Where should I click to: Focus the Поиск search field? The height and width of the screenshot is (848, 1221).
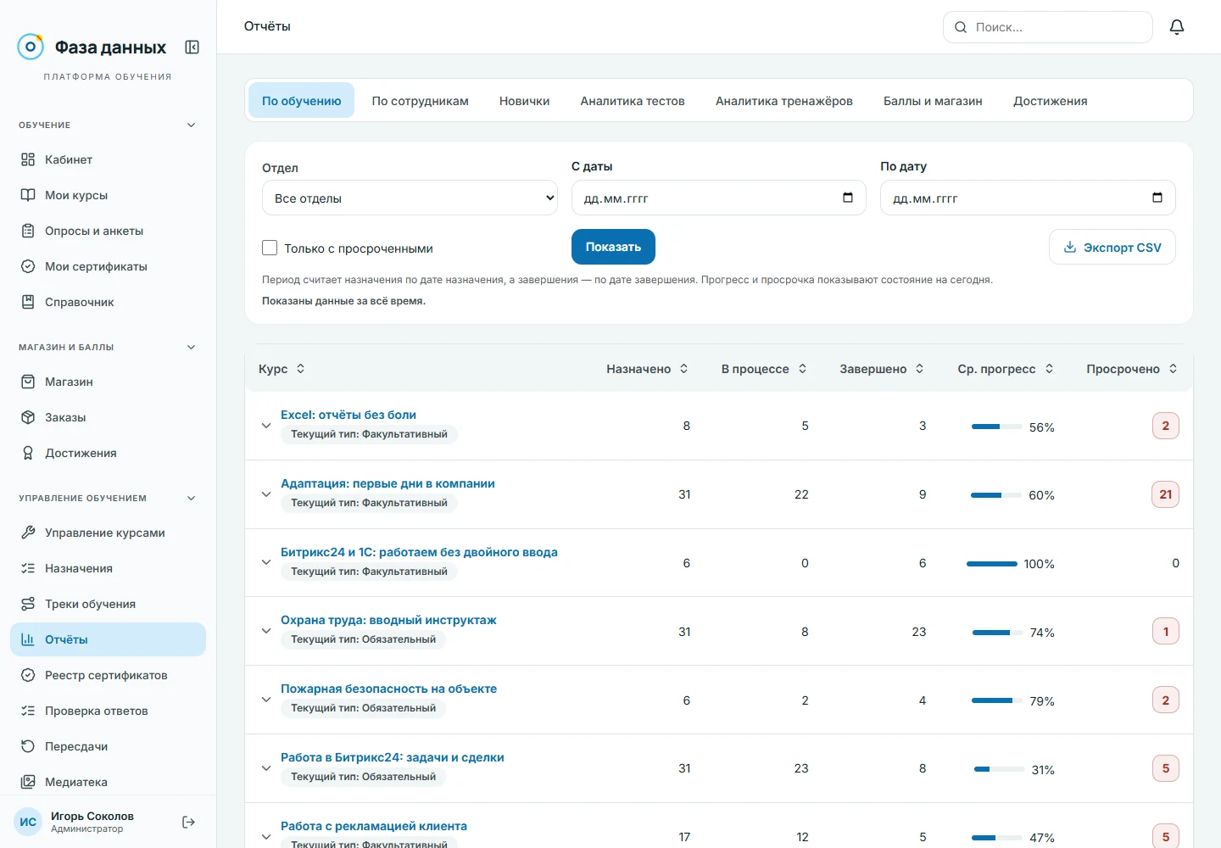(x=1048, y=27)
